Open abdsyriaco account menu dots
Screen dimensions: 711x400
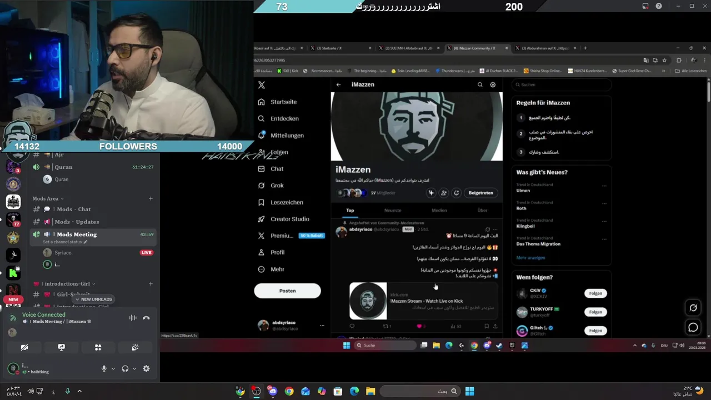322,326
